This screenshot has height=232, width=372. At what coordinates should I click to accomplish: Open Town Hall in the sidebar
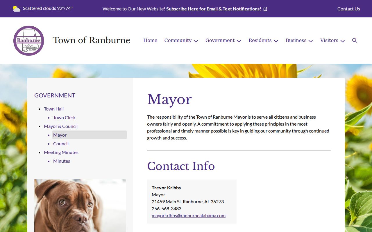click(x=54, y=109)
